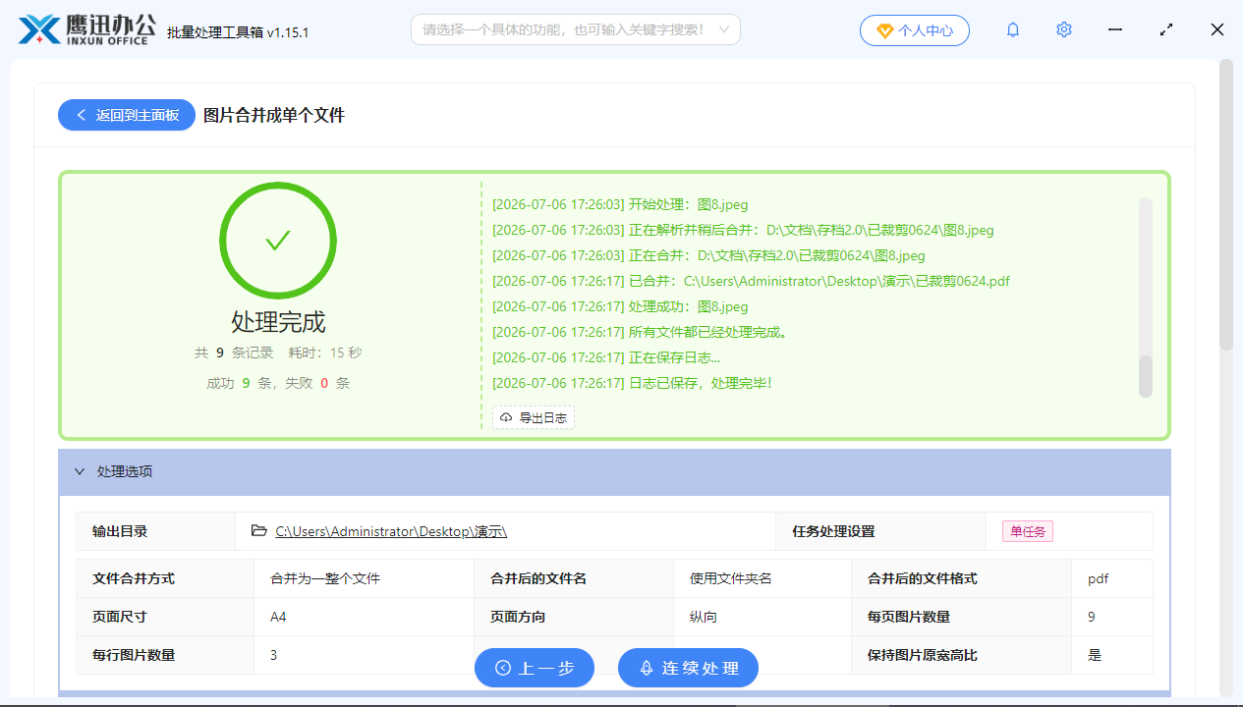Click the main page vertical scrollbar
The image size is (1243, 707).
1226,204
